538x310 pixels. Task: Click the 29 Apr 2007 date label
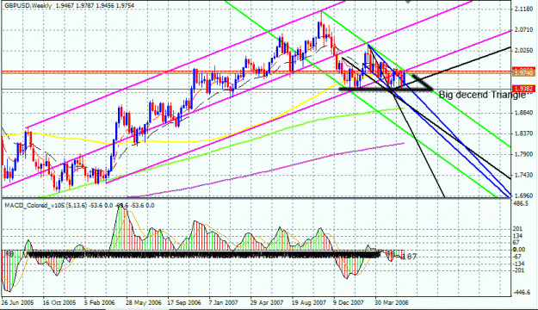(267, 303)
